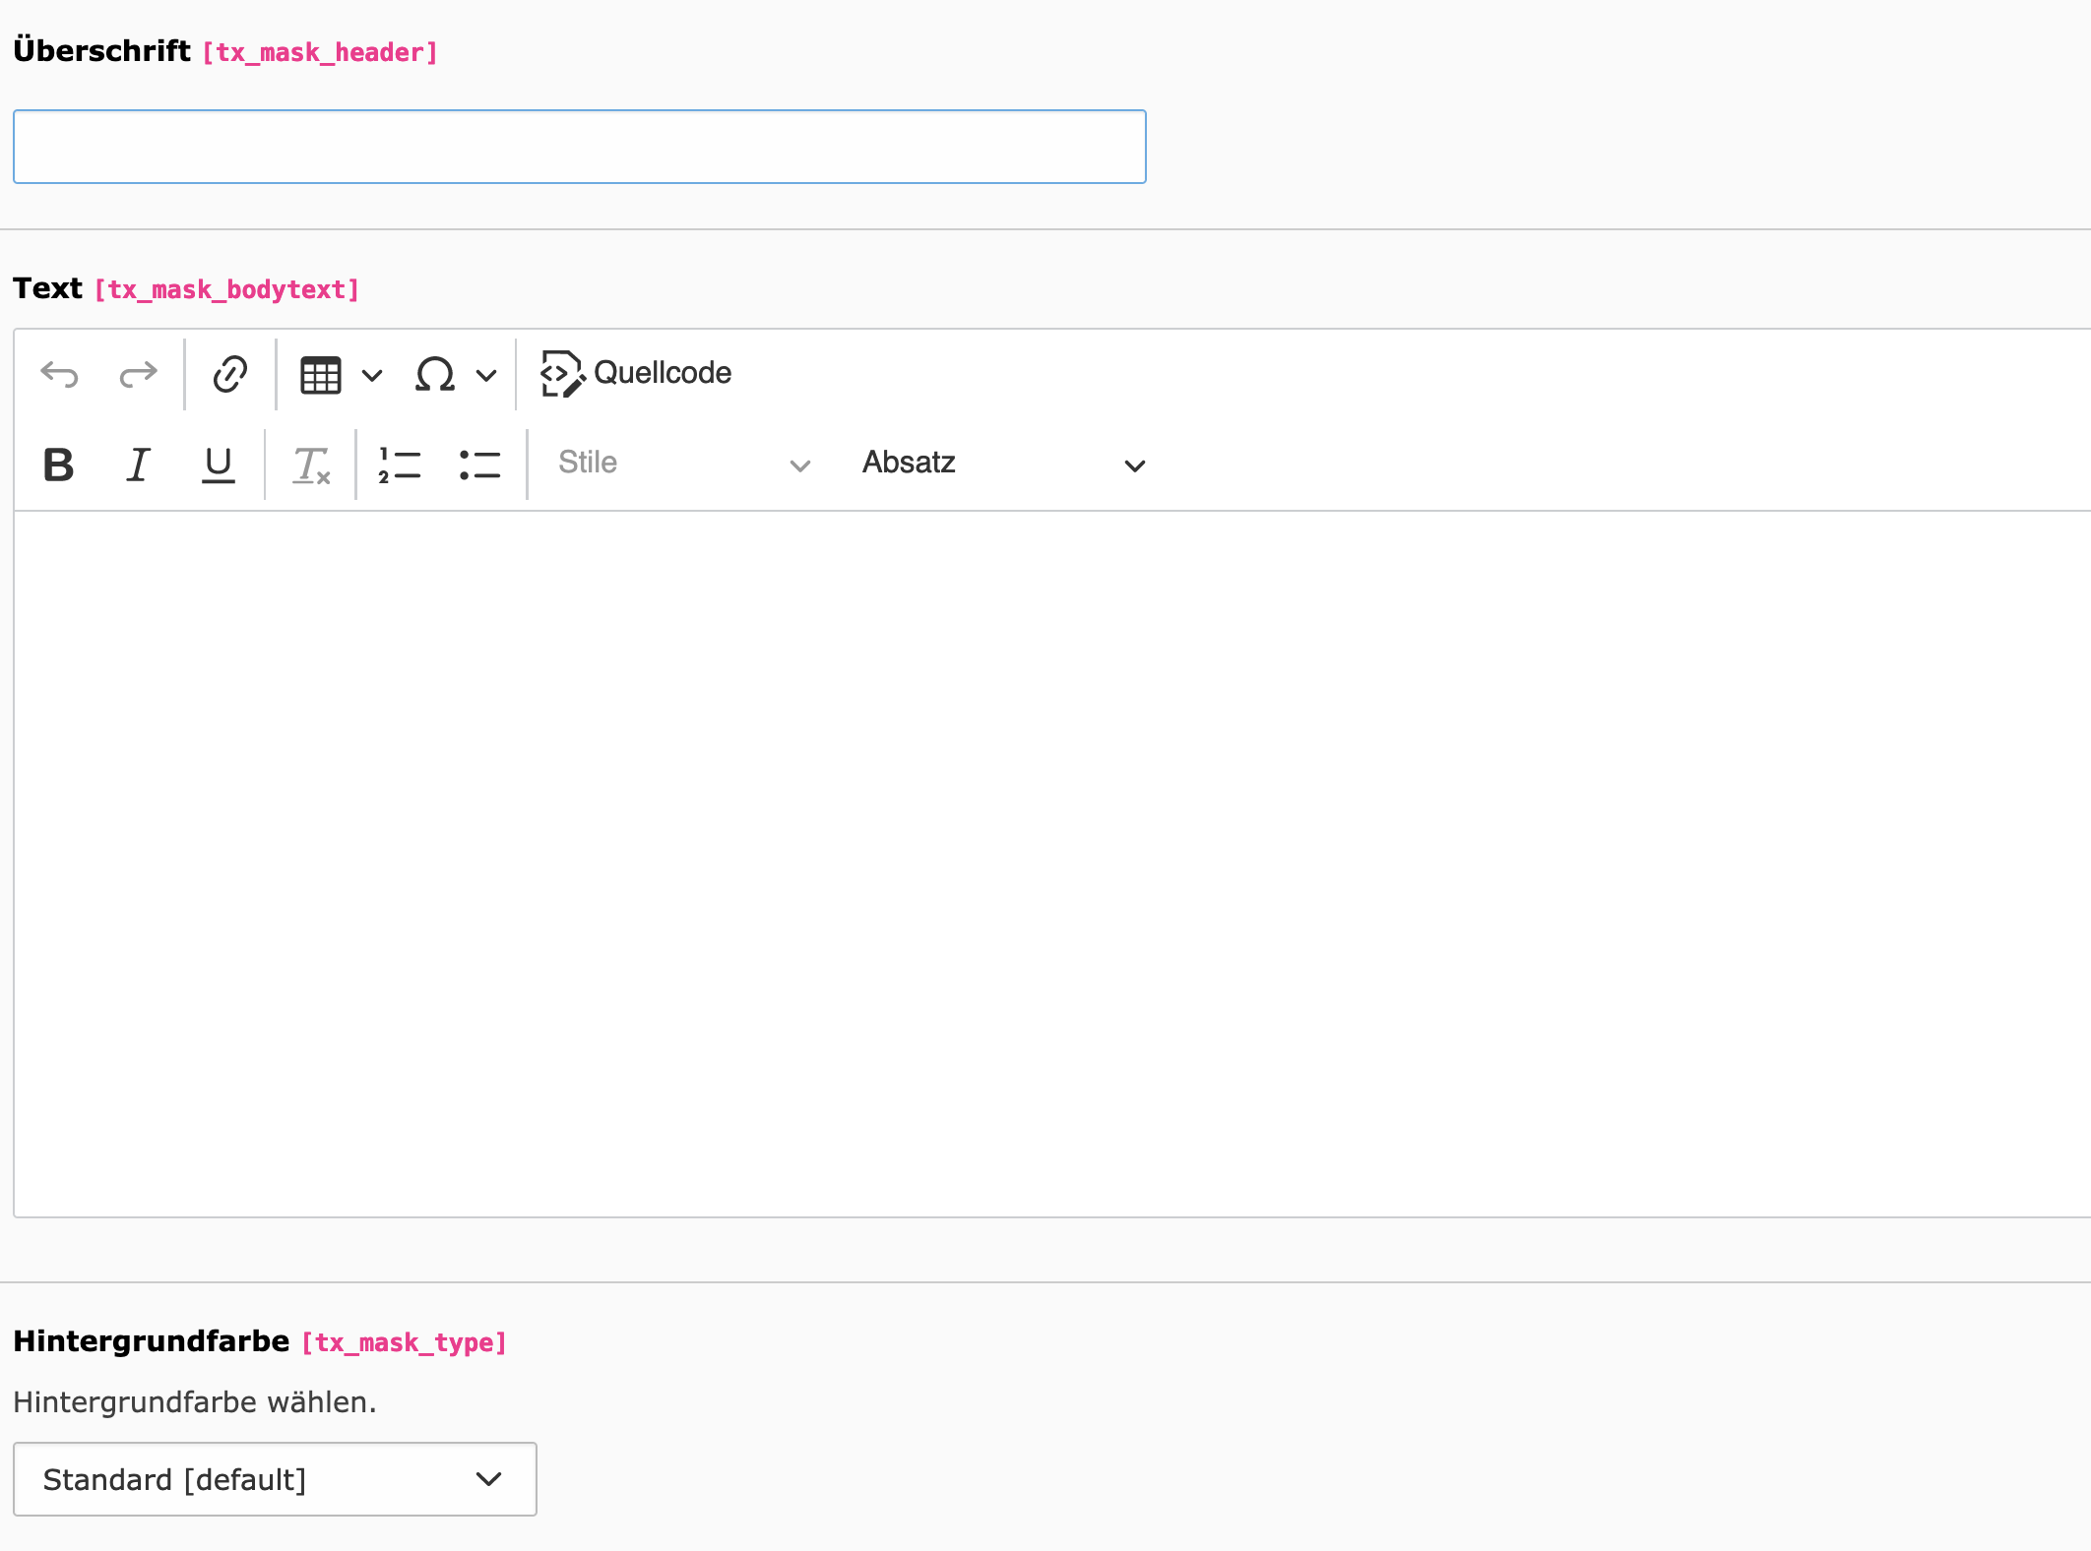The image size is (2091, 1551).
Task: Click remove formatting icon
Action: 311,465
